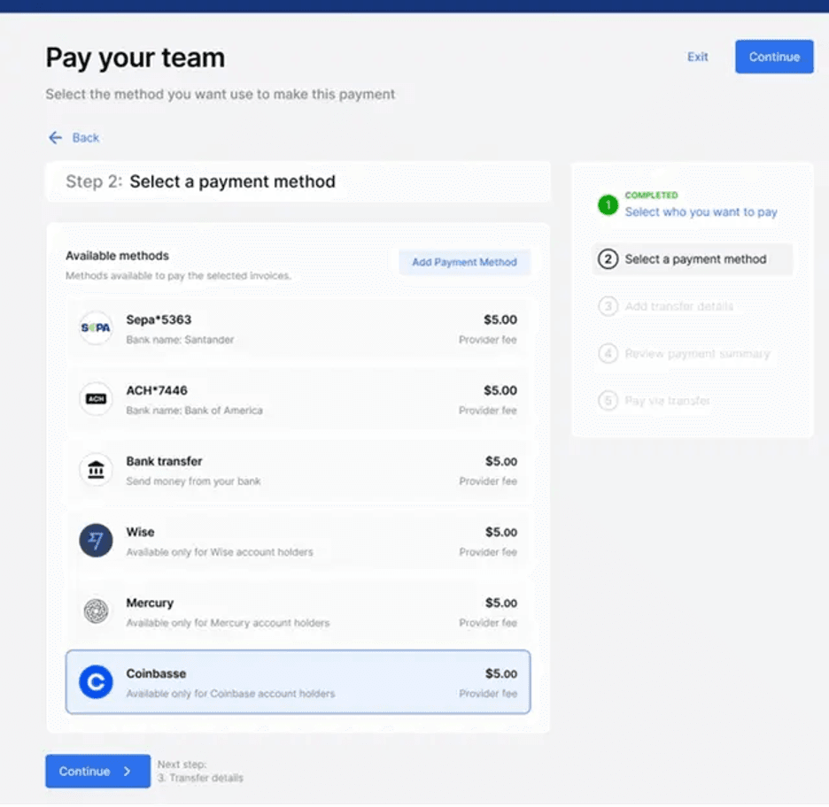Go to step 3 Add transfer details
The height and width of the screenshot is (807, 829).
[678, 306]
